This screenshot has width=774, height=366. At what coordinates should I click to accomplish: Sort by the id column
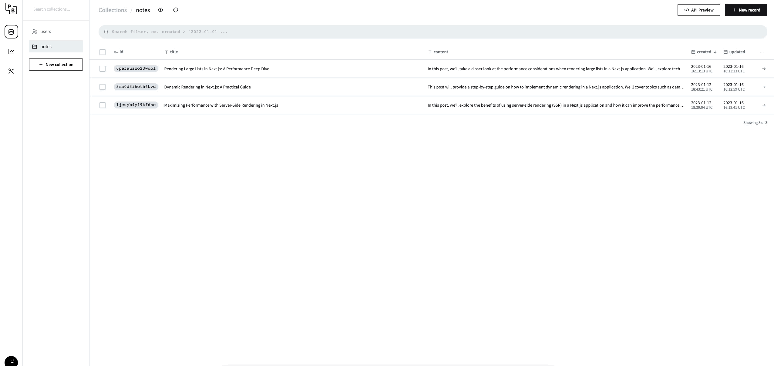coord(119,52)
